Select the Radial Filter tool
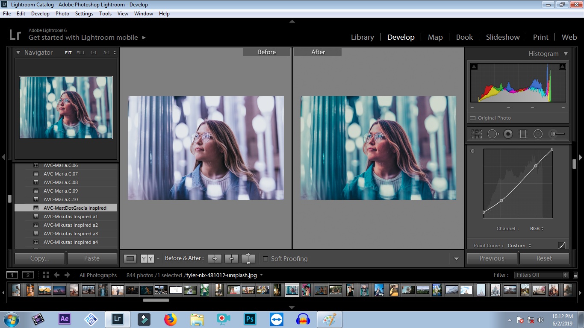The height and width of the screenshot is (328, 584). click(x=538, y=134)
